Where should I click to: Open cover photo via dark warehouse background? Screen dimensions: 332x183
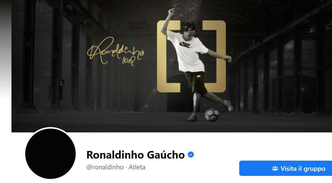(275, 63)
